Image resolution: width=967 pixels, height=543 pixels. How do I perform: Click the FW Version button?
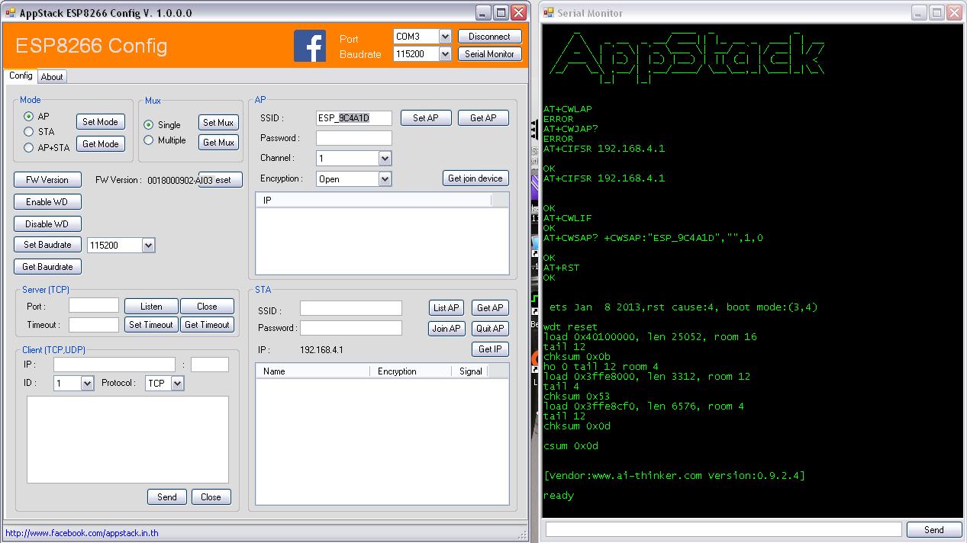coord(47,180)
